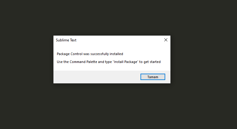This screenshot has height=129, width=237.
Task: Click the phrase "to get started"
Action: (150, 62)
